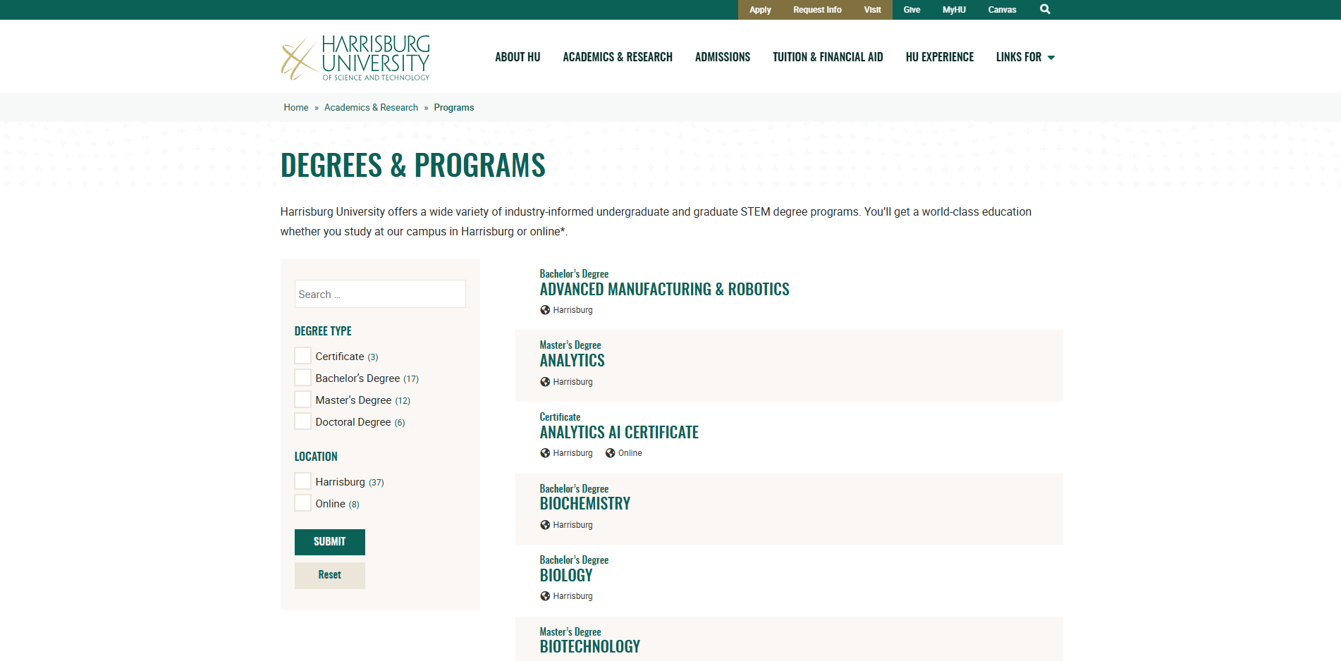Click the 'Degrees & Programs' page title
This screenshot has width=1341, height=661.
tap(413, 166)
